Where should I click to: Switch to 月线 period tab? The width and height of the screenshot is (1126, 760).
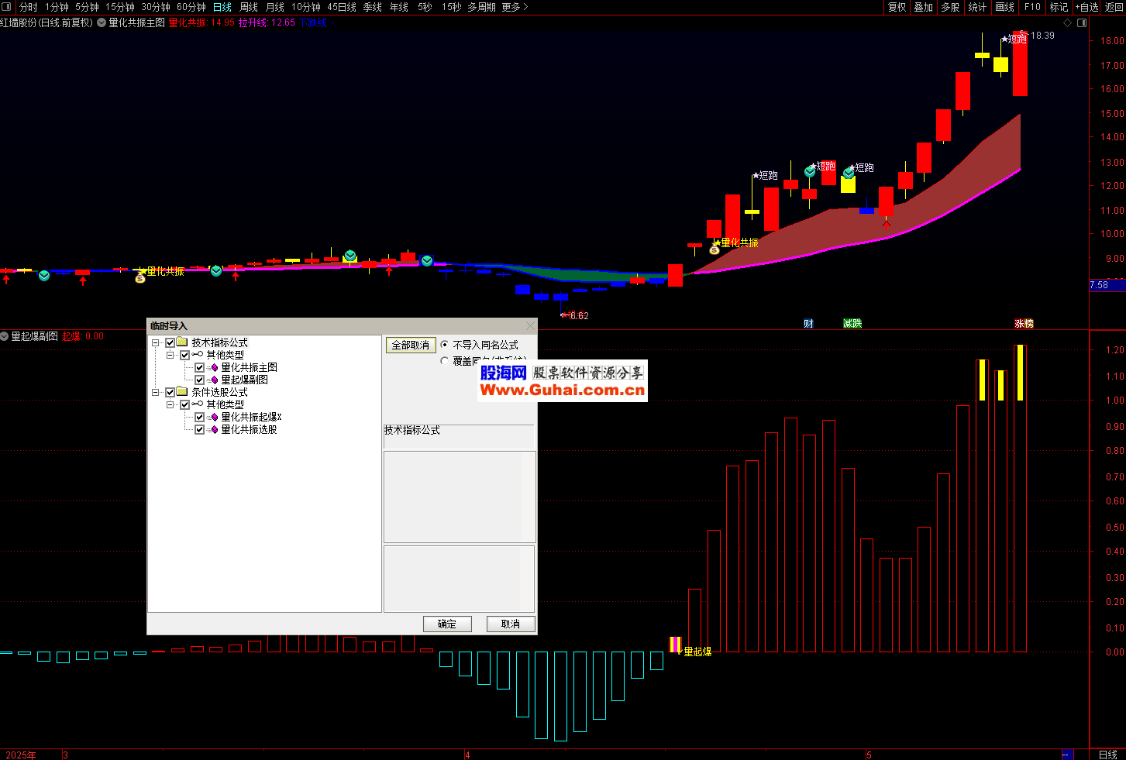(x=275, y=7)
